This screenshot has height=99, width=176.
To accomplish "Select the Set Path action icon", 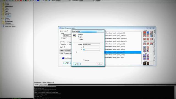I will click(x=145, y=55).
